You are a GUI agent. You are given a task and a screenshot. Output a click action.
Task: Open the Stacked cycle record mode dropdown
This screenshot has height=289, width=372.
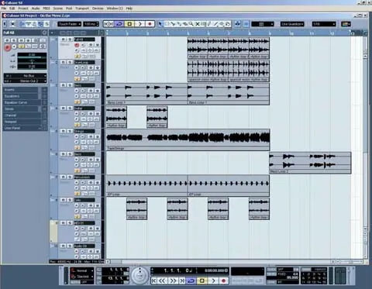coord(82,277)
